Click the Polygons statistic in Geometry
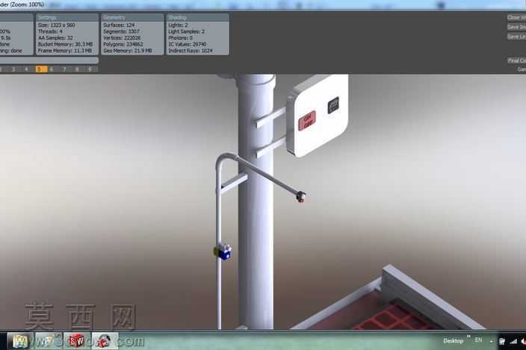This screenshot has height=350, width=526. pos(123,44)
